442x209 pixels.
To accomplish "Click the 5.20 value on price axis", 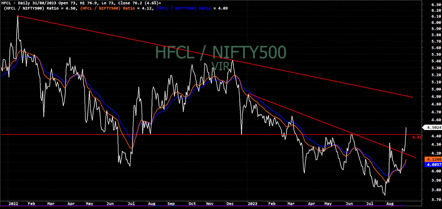I will point(436,75).
